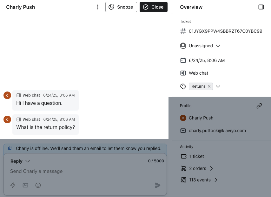Expand the 113 events activity
Image resolution: width=271 pixels, height=197 pixels.
(x=216, y=180)
